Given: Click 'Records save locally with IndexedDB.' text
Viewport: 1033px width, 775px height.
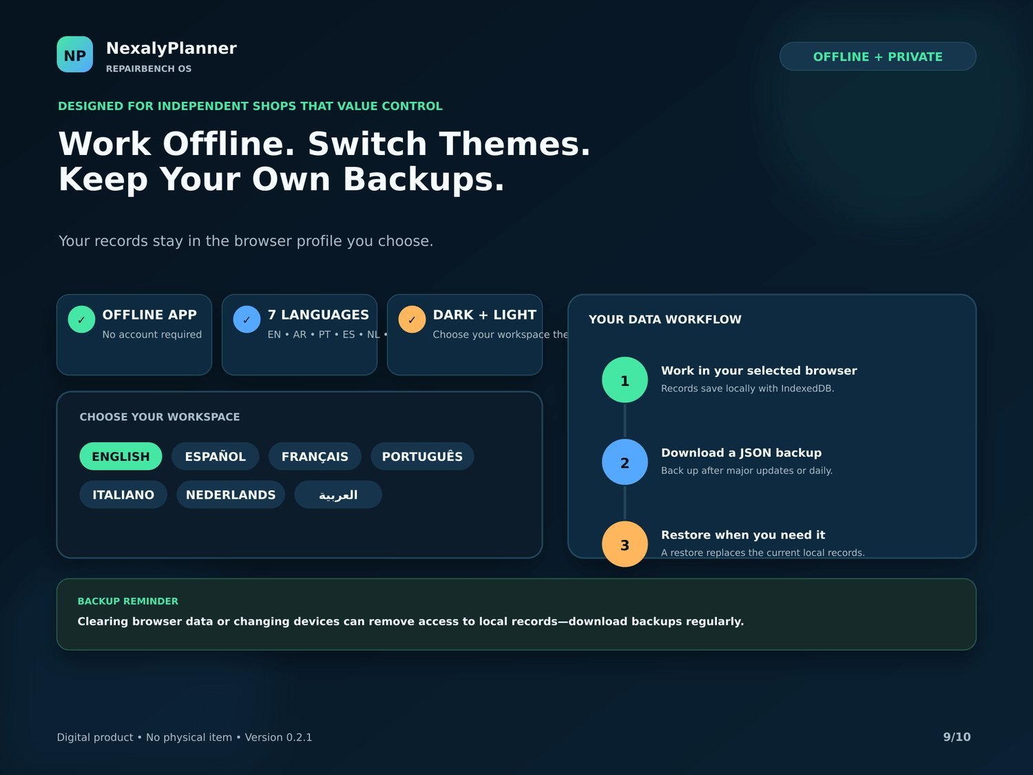Looking at the screenshot, I should click(747, 389).
